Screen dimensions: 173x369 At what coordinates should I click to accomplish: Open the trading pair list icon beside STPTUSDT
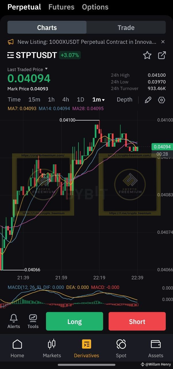click(11, 55)
